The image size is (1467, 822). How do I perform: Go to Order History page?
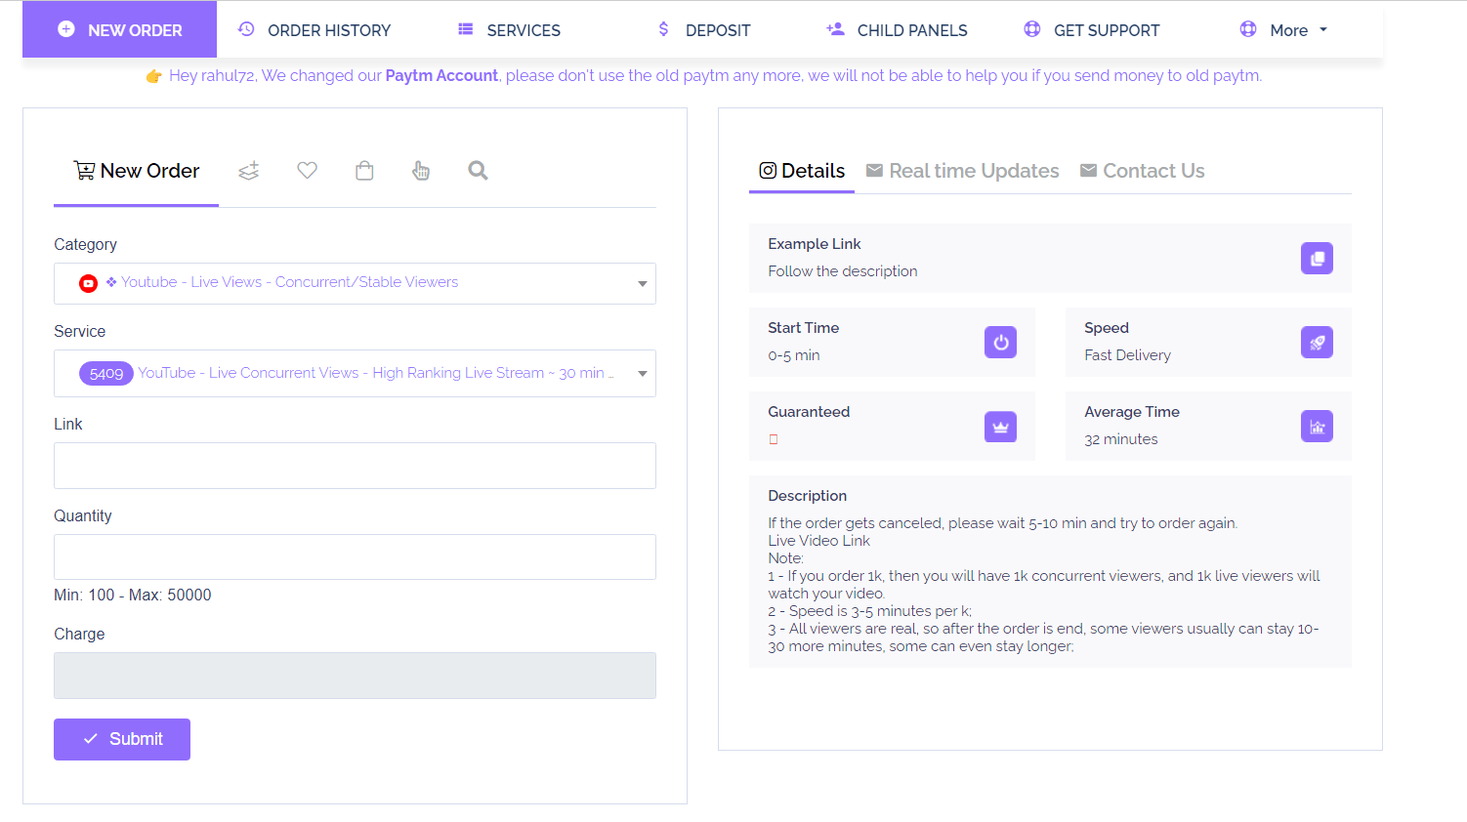coord(314,30)
